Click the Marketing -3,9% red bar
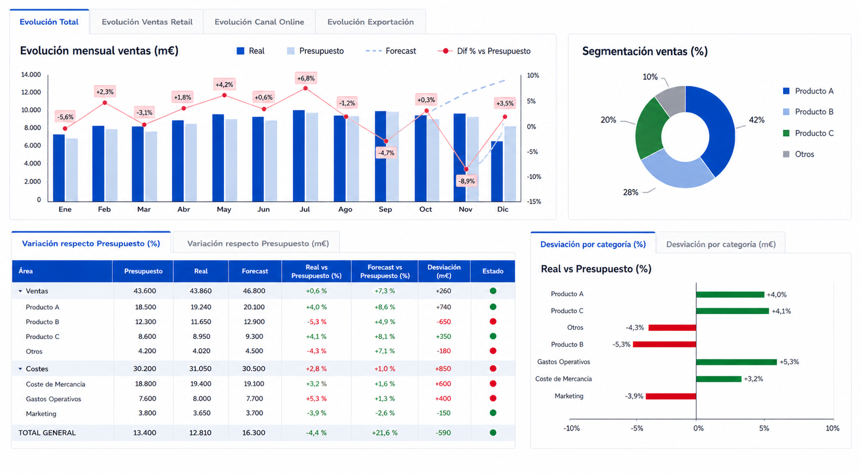Viewport: 861px width, 474px height. point(671,396)
